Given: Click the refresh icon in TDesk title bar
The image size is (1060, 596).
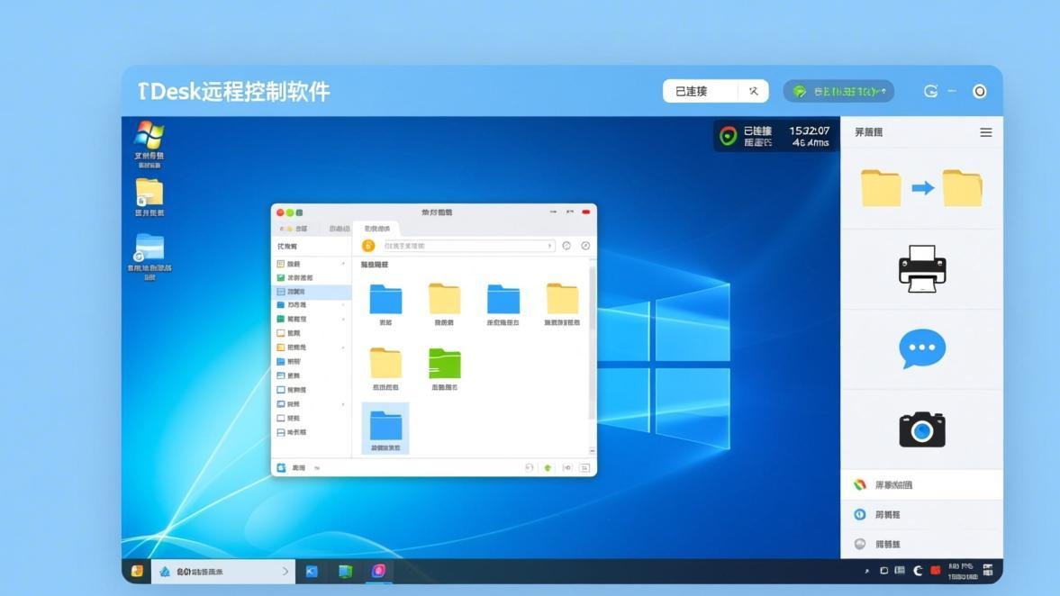Looking at the screenshot, I should point(931,91).
